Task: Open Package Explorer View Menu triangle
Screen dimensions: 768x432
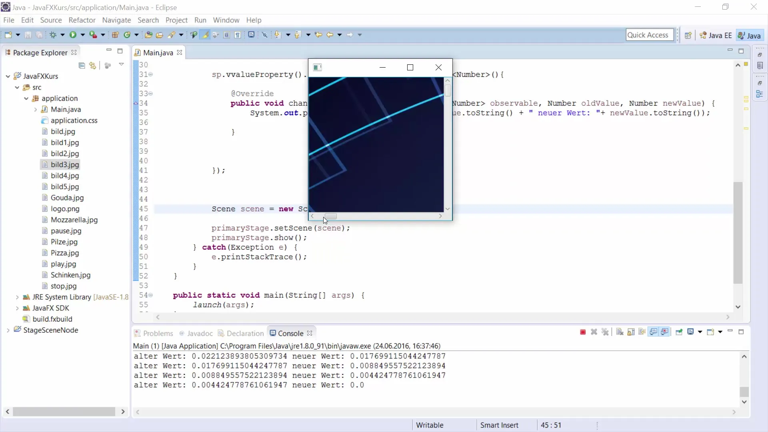Action: point(121,64)
